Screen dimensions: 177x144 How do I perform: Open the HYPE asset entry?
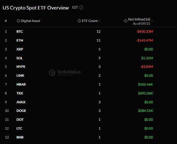coord(21,67)
